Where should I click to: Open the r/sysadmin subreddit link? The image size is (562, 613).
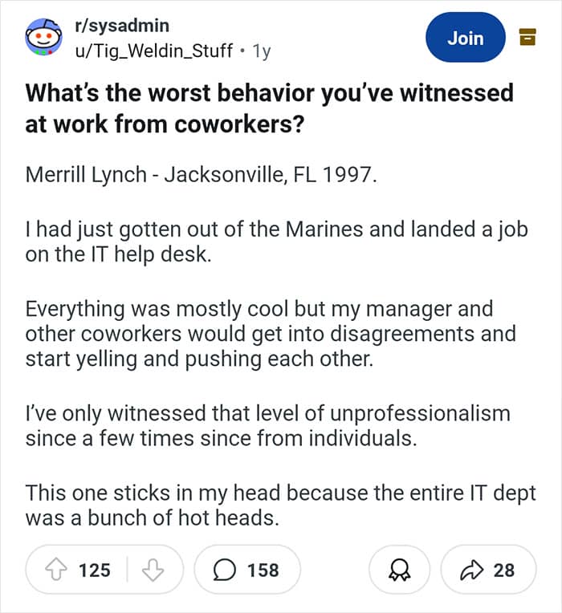coord(121,26)
